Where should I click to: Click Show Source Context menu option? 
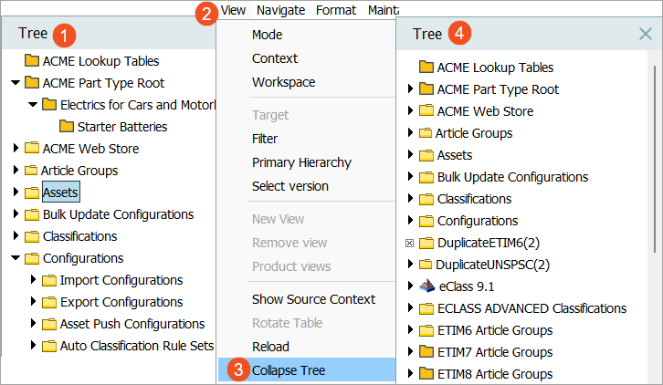pos(313,299)
